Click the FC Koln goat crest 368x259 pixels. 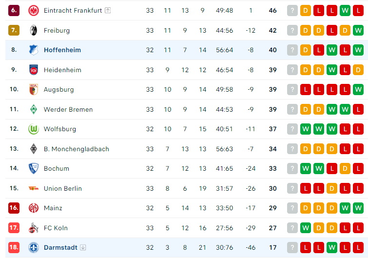click(x=34, y=228)
